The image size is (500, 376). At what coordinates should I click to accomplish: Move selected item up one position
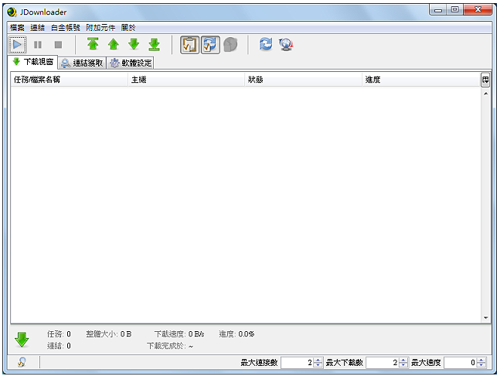tap(113, 44)
